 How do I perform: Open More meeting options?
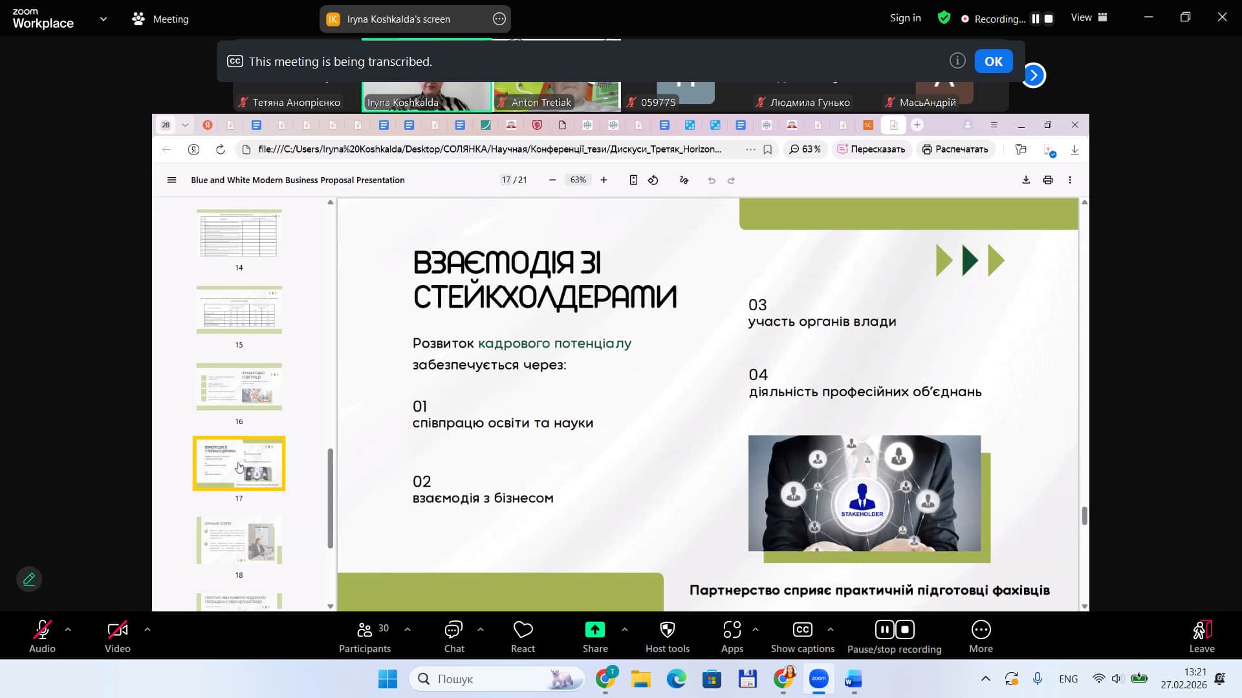pos(981,629)
